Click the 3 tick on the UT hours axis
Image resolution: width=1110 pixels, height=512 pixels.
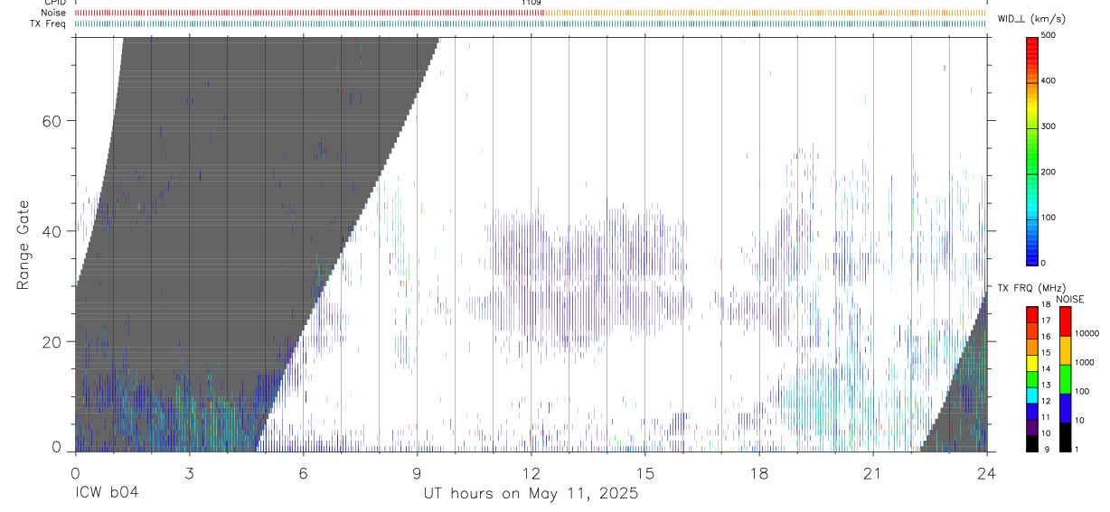pos(189,473)
